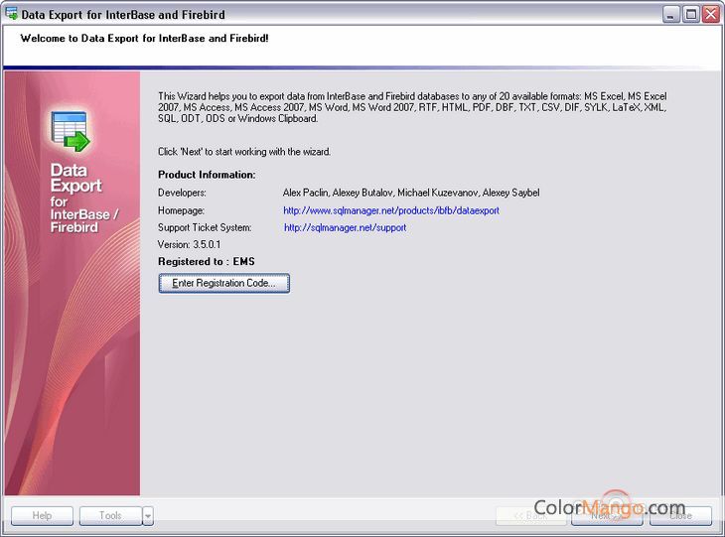
Task: Click the 'Data Export for InterBase / Firebird' sidebar title
Action: pyautogui.click(x=83, y=198)
